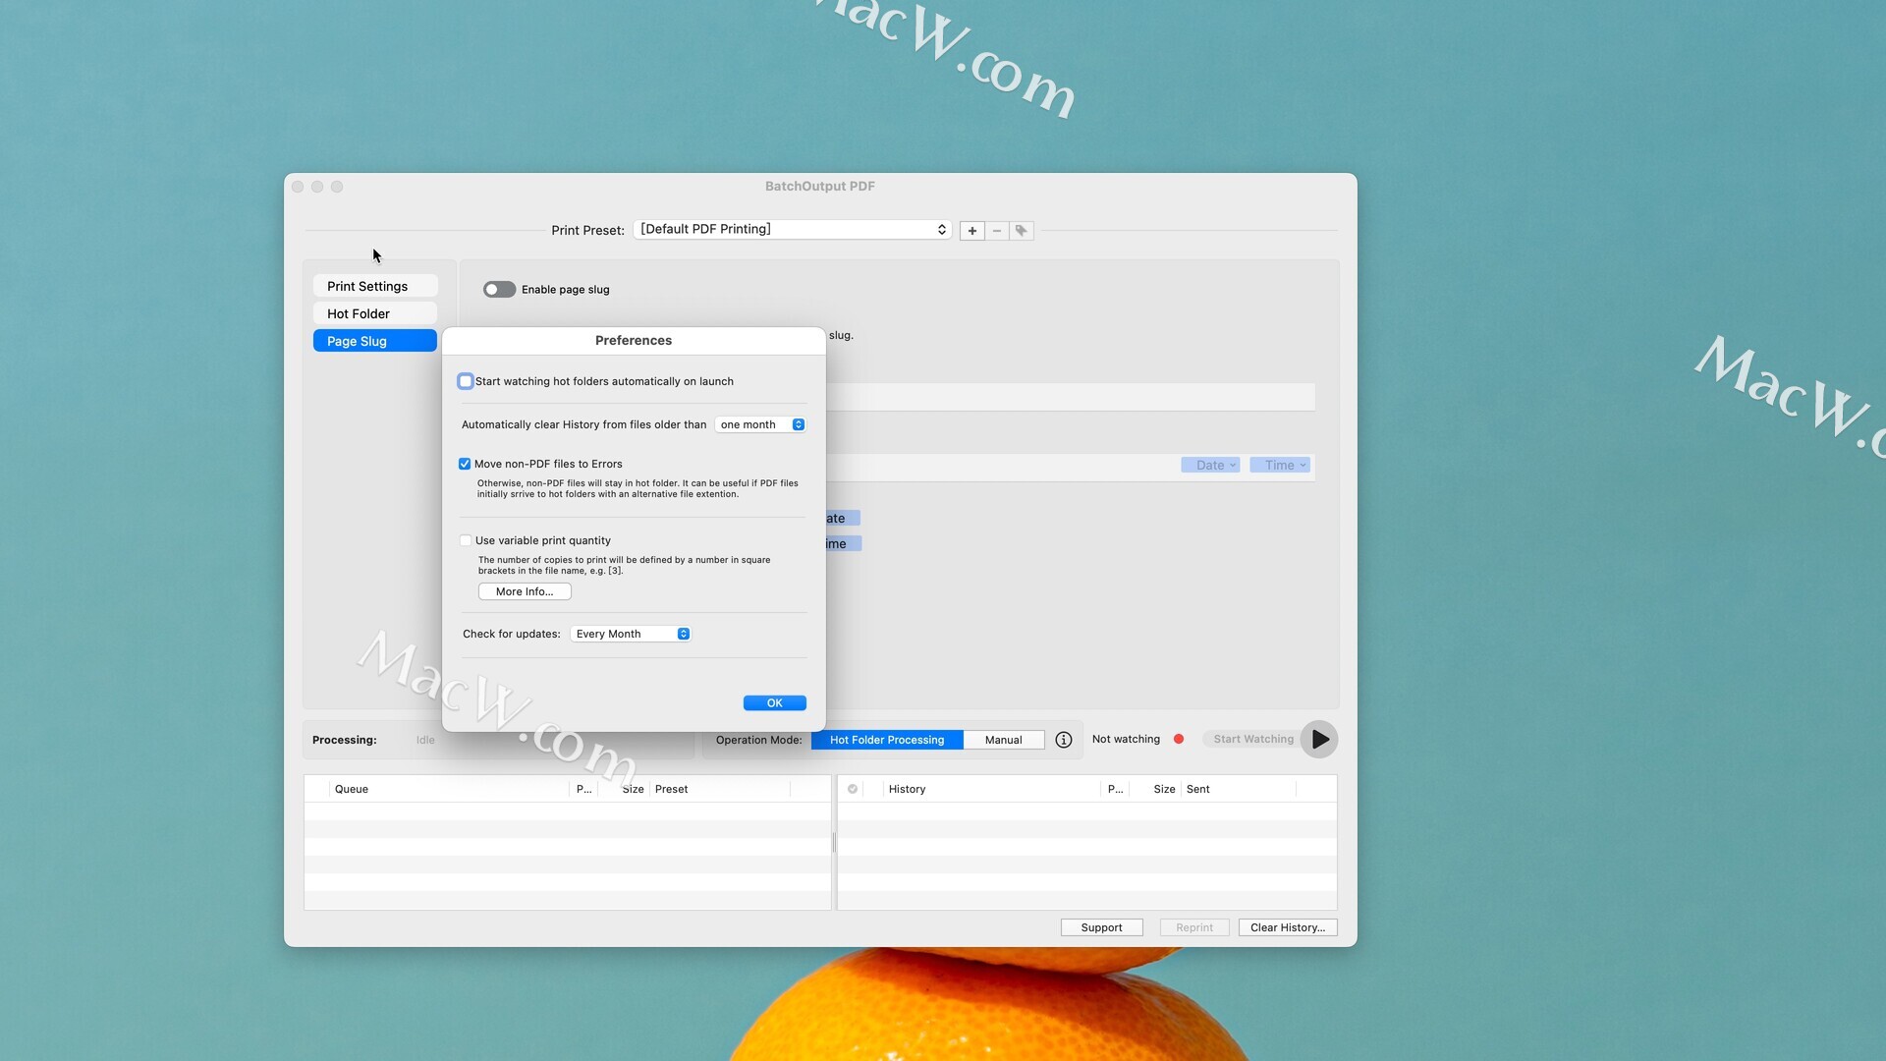This screenshot has height=1061, width=1886.
Task: Select Print Settings in sidebar
Action: coord(375,286)
